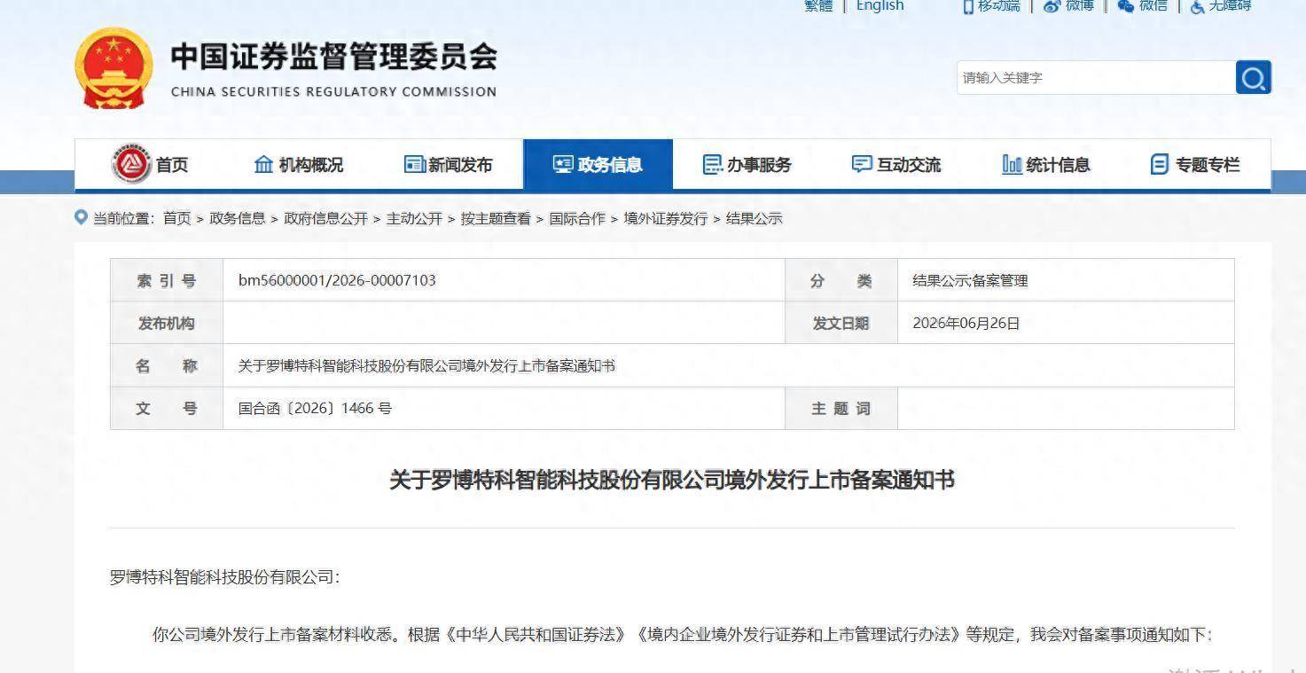Go to 按主题查看 in the breadcrumb

point(496,218)
